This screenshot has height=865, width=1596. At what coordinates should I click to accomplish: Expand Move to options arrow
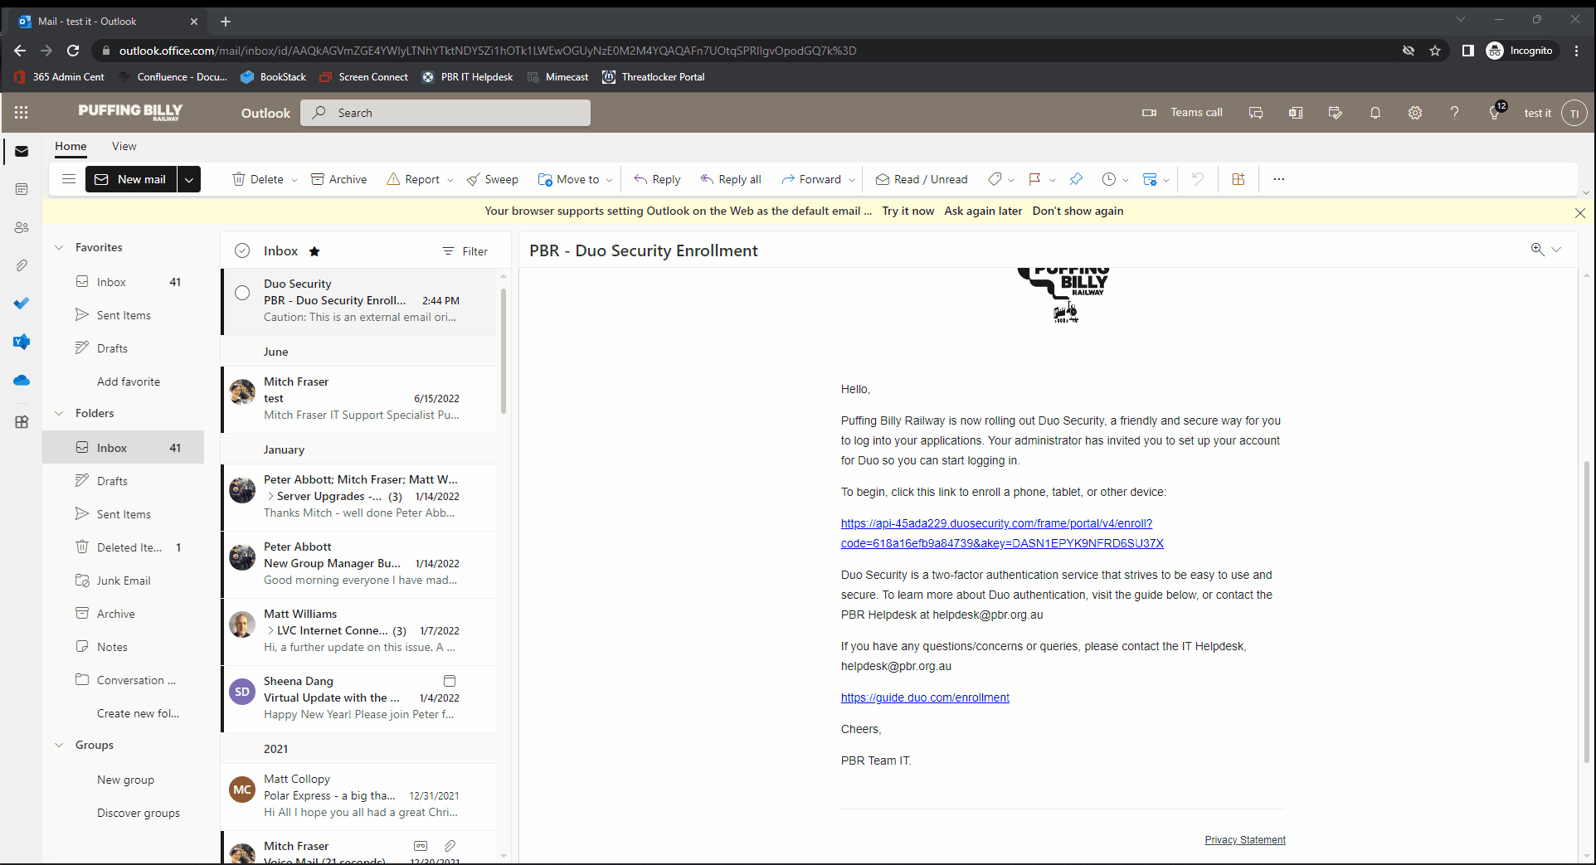(610, 180)
